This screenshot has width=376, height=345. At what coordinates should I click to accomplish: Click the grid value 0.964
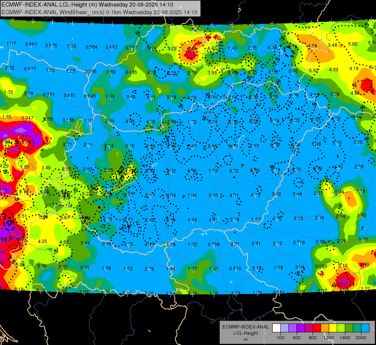(x=92, y=47)
